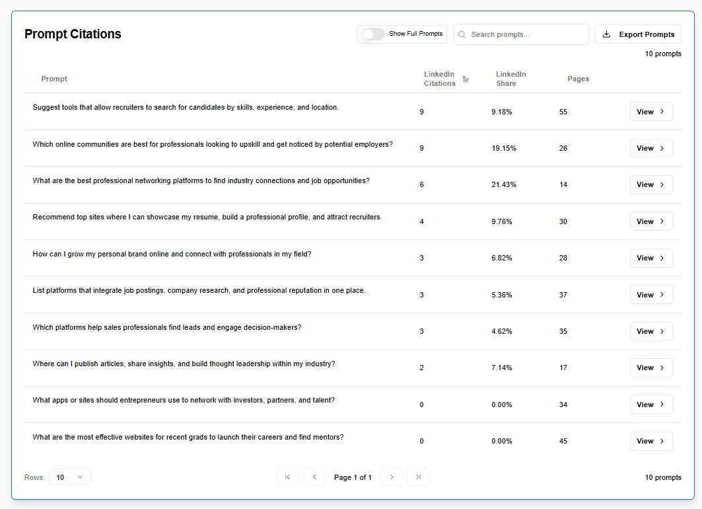Go to previous page arrow button
The width and height of the screenshot is (702, 509).
pos(314,477)
